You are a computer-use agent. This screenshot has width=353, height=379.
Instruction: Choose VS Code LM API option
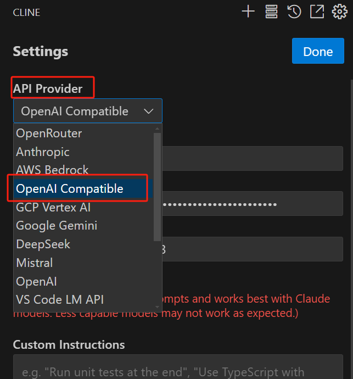pyautogui.click(x=60, y=300)
